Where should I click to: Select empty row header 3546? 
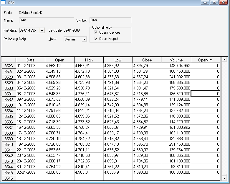coord(9,178)
